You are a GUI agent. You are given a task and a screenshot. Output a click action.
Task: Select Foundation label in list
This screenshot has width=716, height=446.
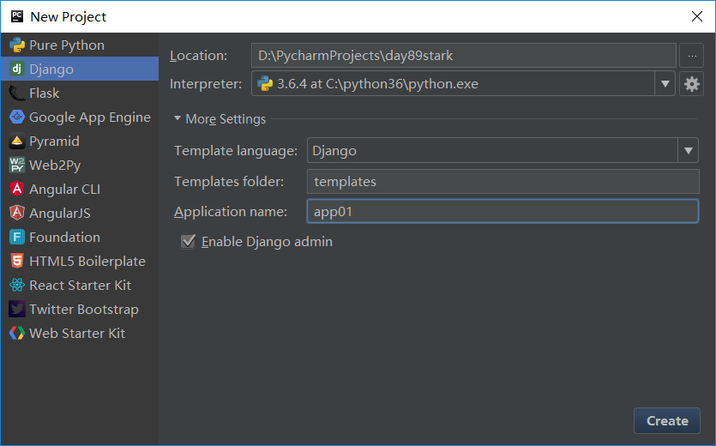point(64,238)
